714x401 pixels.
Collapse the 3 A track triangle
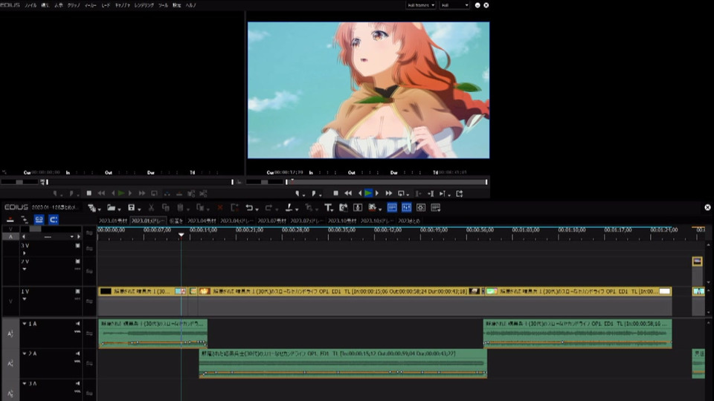25,383
